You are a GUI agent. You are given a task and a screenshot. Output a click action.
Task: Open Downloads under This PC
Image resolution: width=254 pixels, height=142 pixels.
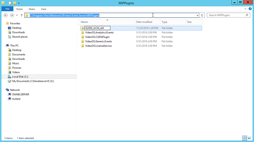coord(18,59)
